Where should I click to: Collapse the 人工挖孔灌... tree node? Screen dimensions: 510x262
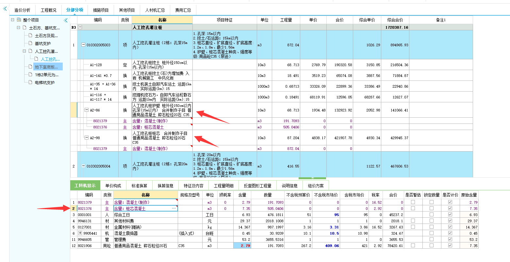point(25,51)
